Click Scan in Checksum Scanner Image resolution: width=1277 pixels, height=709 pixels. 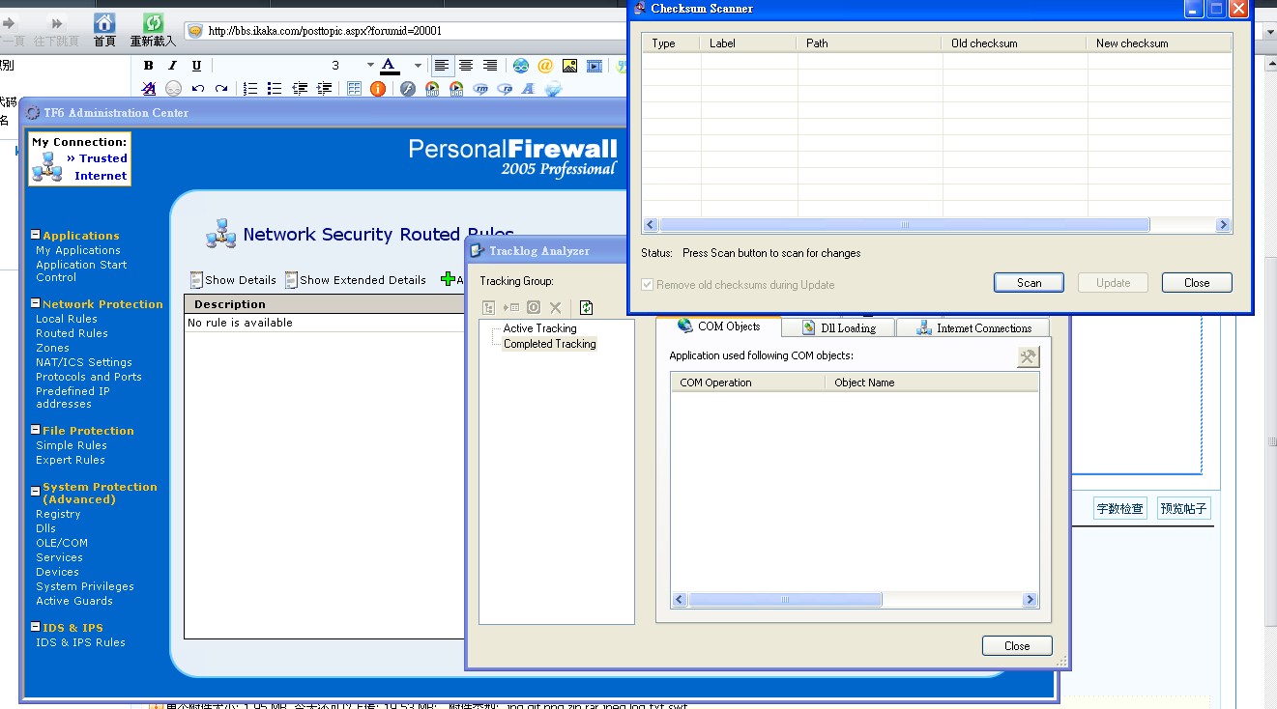(1029, 283)
